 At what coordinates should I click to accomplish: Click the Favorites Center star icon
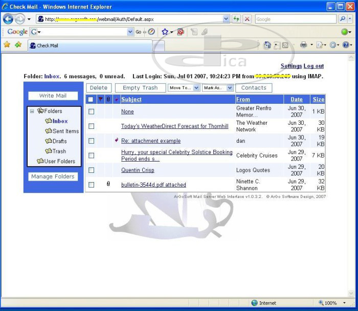click(7, 45)
